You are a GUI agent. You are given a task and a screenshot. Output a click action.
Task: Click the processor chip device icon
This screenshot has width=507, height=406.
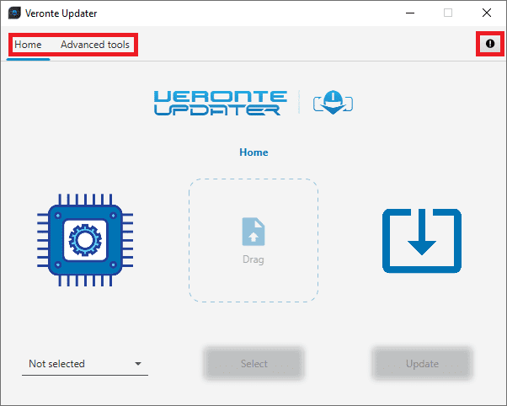85,240
